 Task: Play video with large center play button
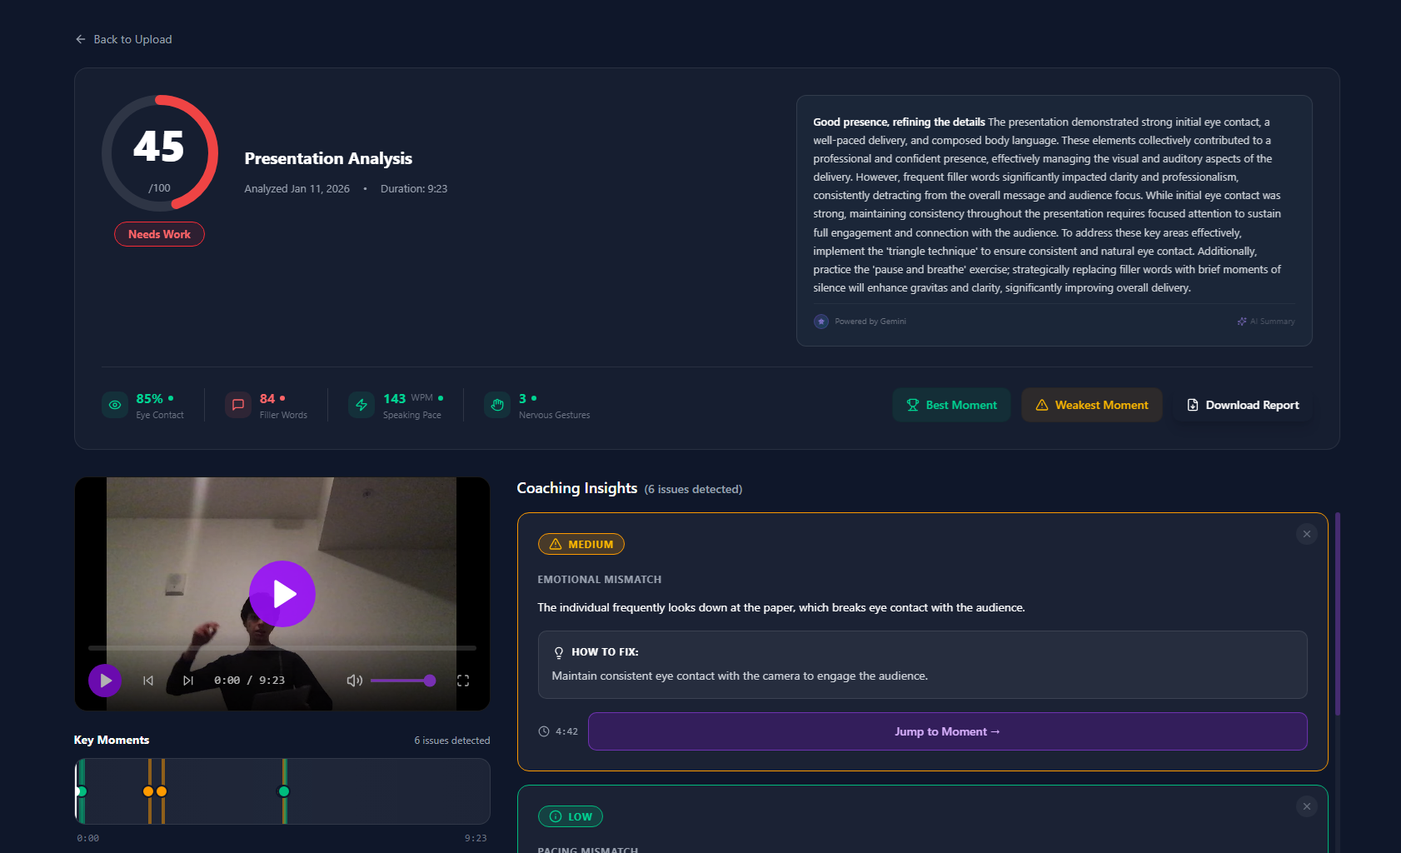282,594
